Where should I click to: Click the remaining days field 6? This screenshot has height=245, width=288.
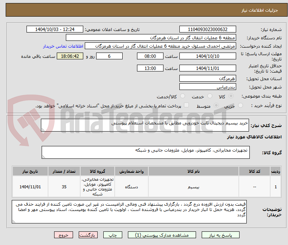click(x=109, y=56)
